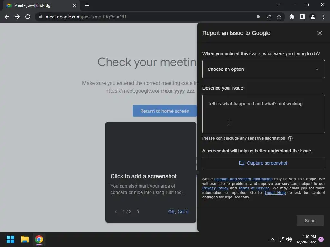Restore down the Chrome window
Screen dimensions: 330x247
[308, 5]
